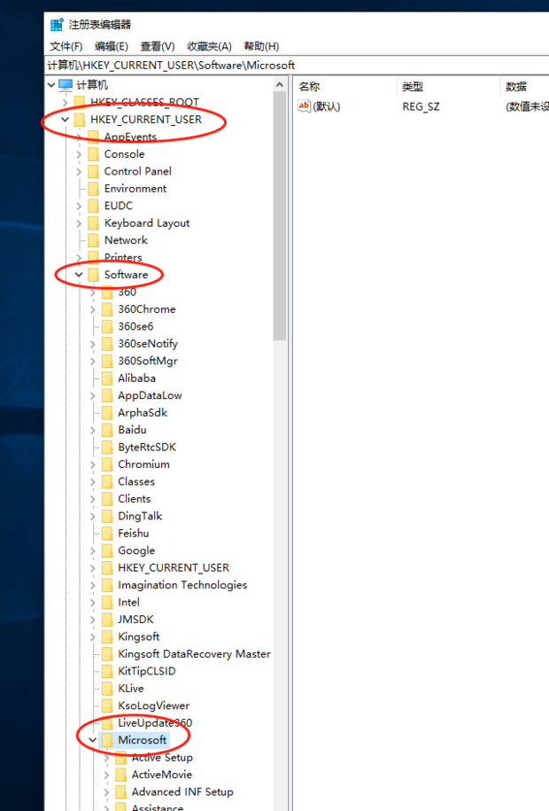Select the Alibaba folder icon

(107, 378)
